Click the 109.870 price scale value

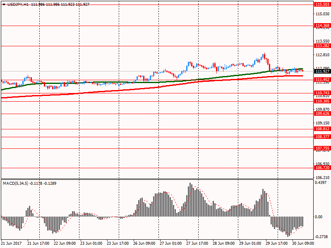tap(322, 109)
